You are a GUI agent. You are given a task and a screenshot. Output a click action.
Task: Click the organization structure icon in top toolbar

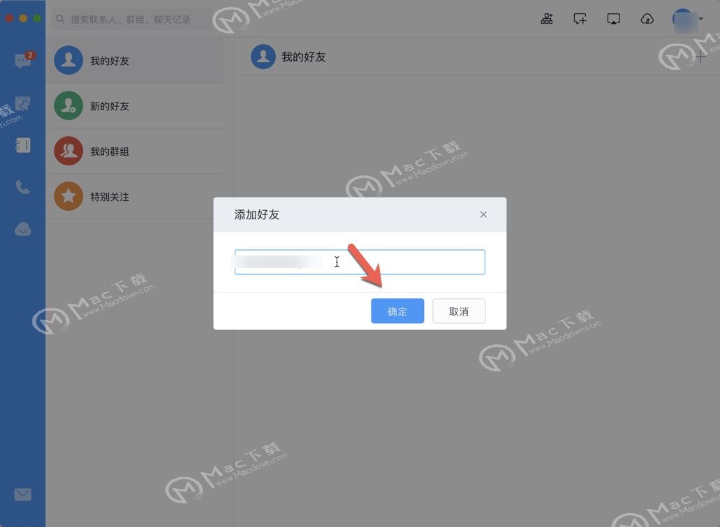(546, 19)
